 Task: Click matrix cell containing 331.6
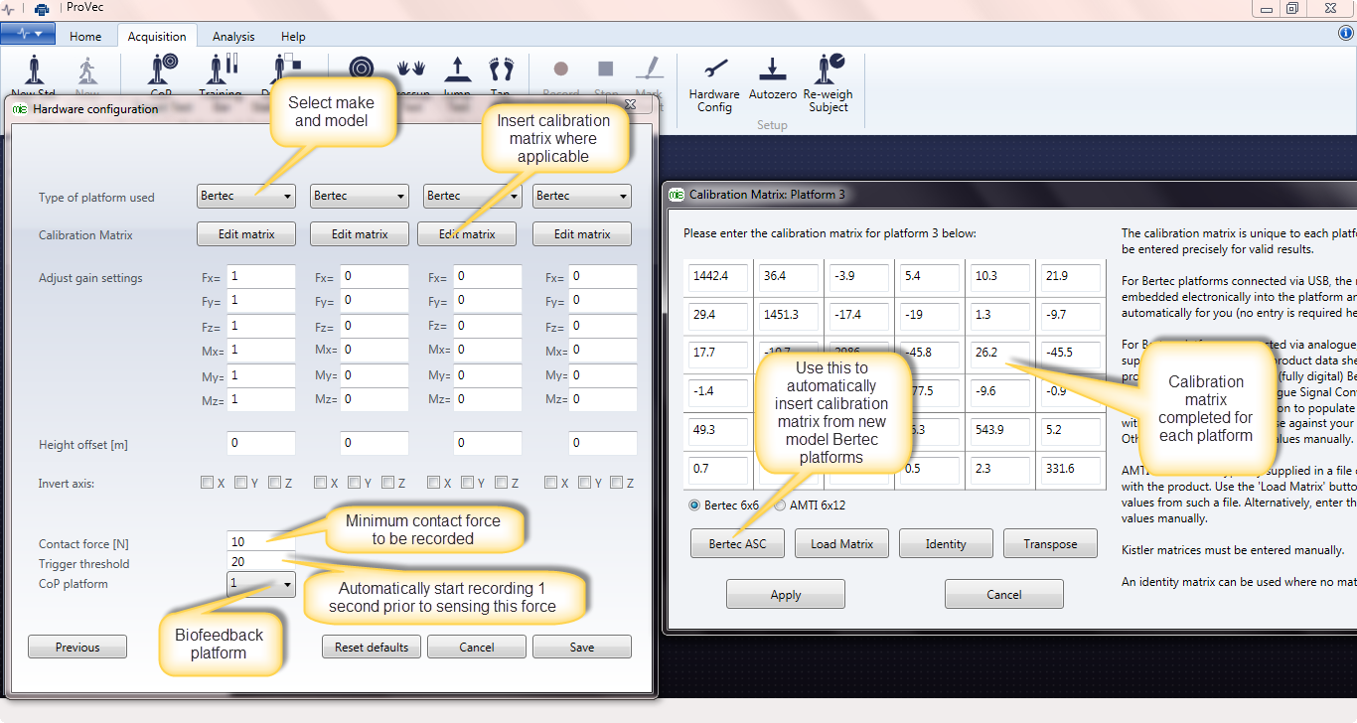tap(1070, 469)
